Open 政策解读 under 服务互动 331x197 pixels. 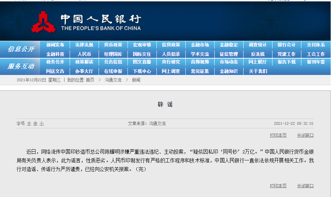[84, 62]
